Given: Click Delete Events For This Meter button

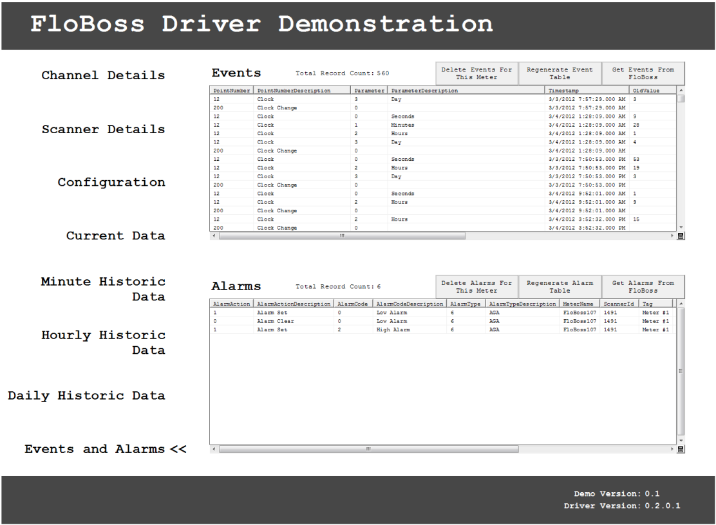Looking at the screenshot, I should coord(476,73).
